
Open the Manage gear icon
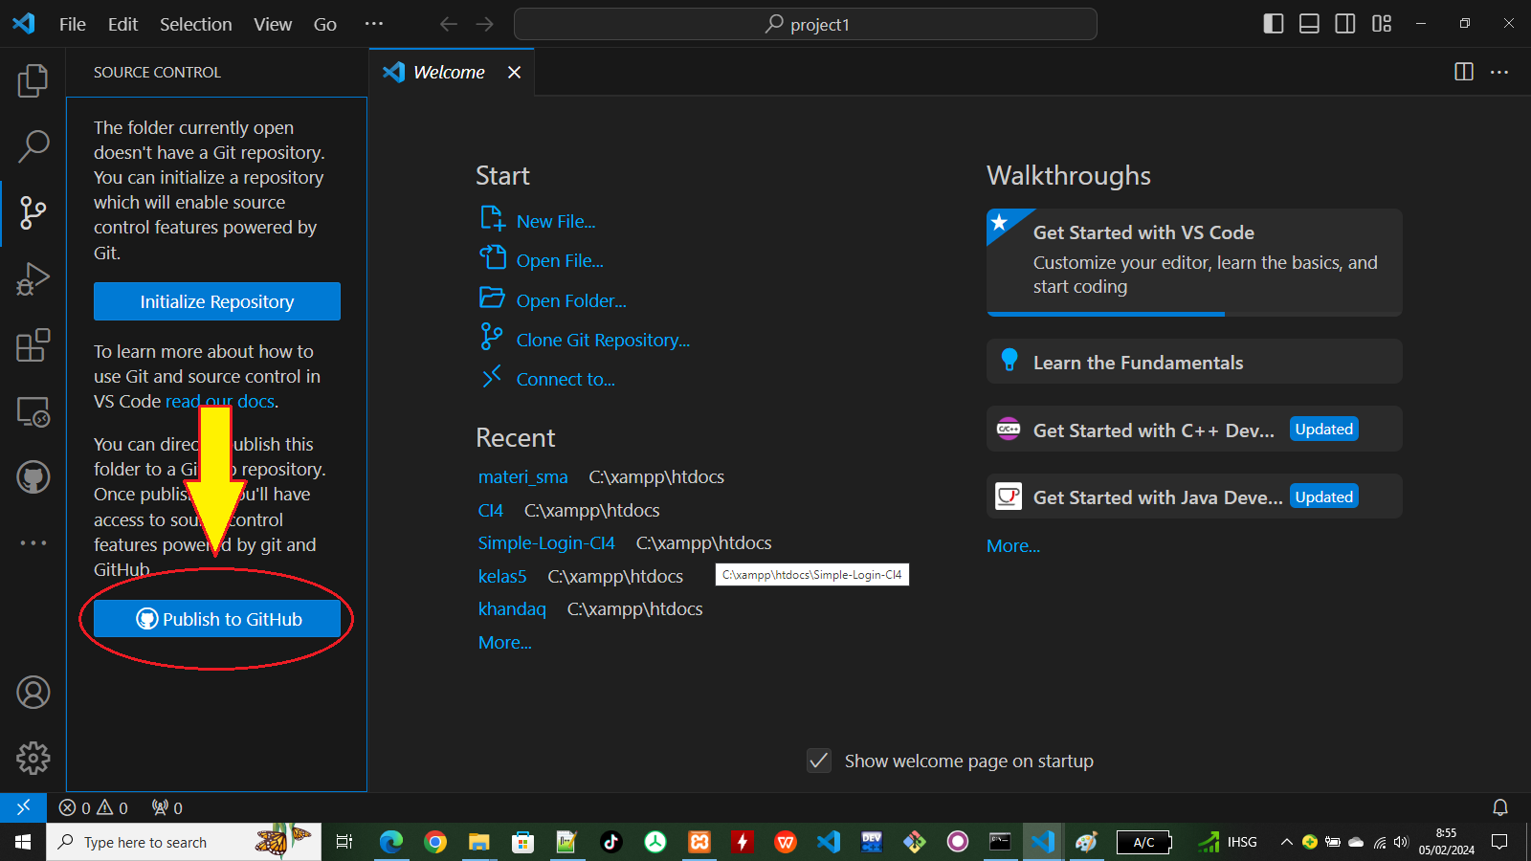click(33, 758)
